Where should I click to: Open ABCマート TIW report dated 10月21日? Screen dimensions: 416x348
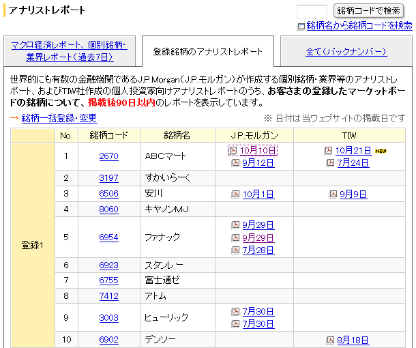click(353, 151)
